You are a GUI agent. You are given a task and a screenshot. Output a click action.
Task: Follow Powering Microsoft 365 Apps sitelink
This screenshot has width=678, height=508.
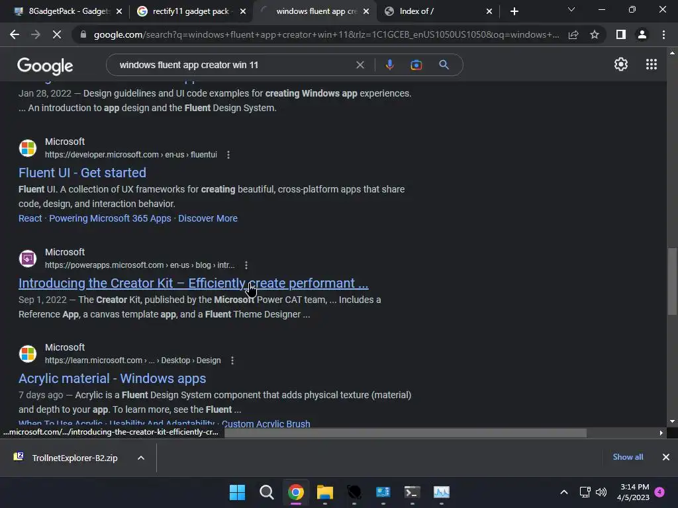[110, 218]
